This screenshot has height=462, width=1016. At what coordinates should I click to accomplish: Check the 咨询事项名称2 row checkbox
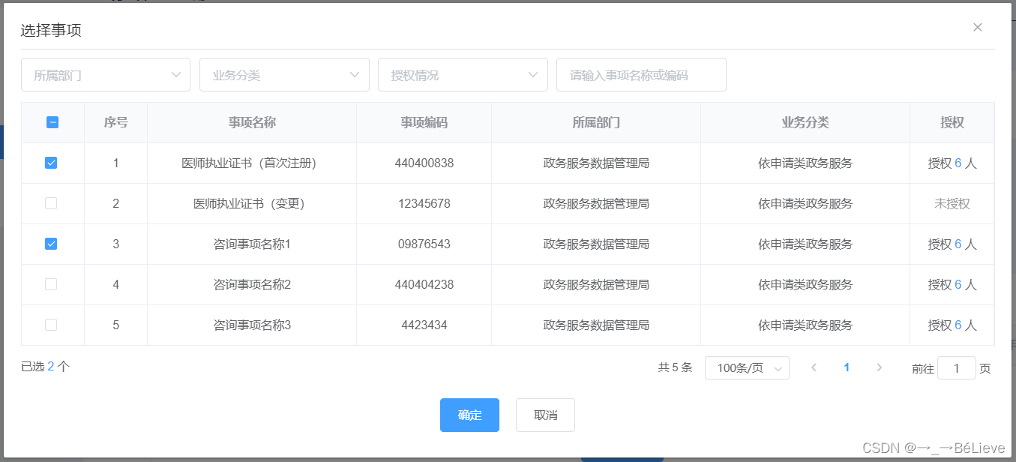(x=52, y=284)
